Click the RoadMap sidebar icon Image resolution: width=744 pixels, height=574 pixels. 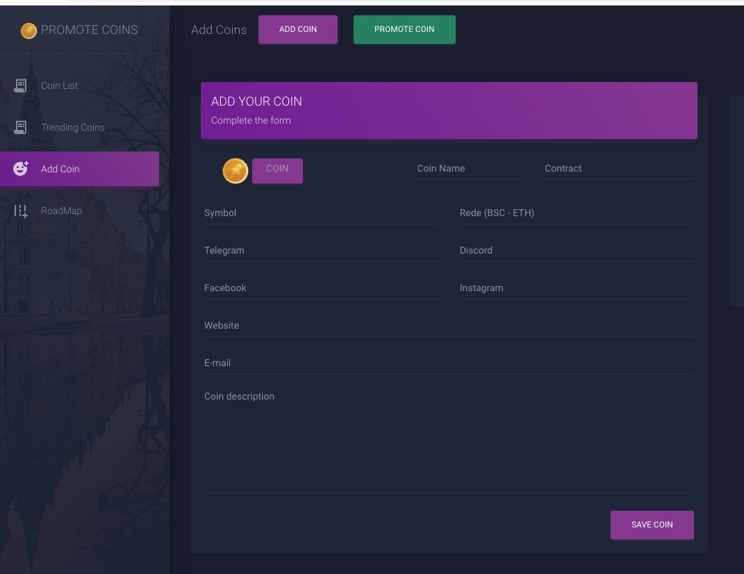[x=21, y=211]
